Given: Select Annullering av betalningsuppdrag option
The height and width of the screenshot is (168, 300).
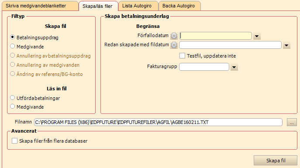Looking at the screenshot, I should tap(12, 55).
